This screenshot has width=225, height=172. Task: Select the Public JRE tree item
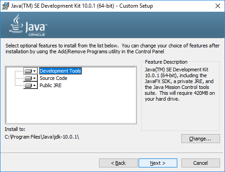tap(50, 85)
